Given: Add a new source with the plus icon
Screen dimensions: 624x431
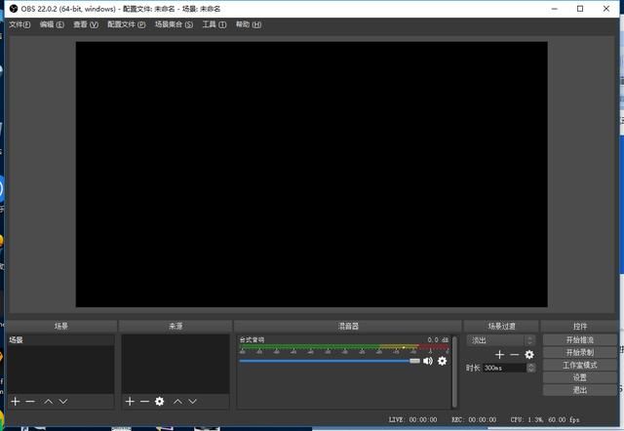Looking at the screenshot, I should [130, 401].
